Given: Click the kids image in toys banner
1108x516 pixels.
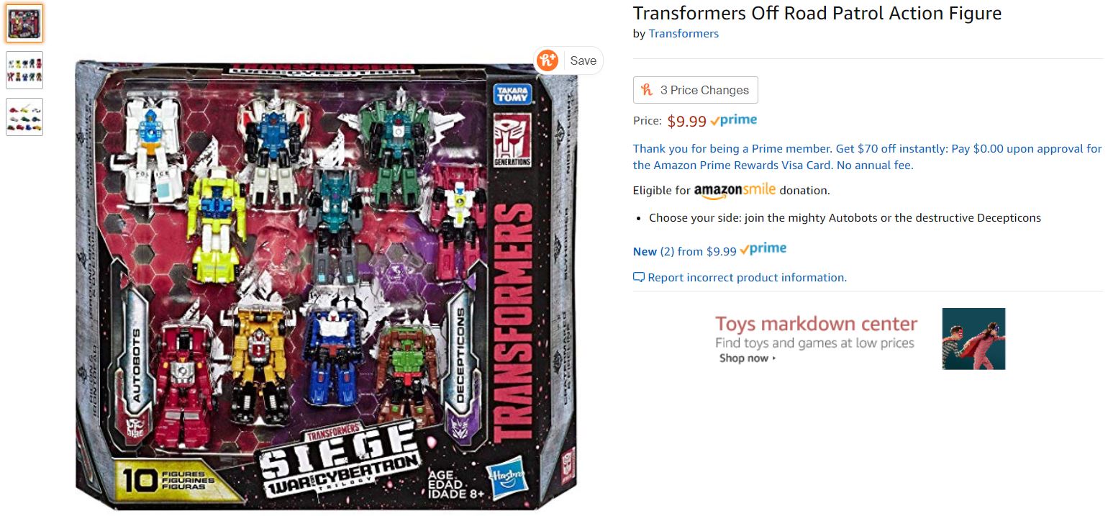Looking at the screenshot, I should (973, 339).
